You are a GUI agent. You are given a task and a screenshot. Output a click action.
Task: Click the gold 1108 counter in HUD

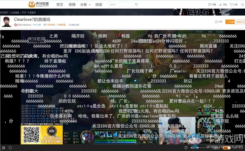(x=148, y=142)
